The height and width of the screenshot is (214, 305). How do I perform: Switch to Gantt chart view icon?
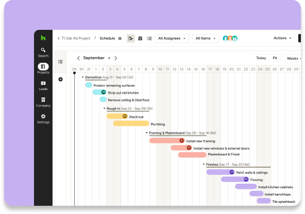tap(131, 39)
